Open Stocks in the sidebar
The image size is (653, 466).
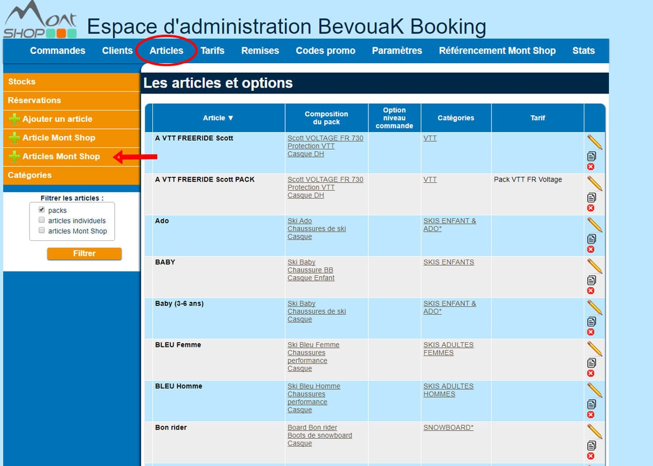coord(71,82)
